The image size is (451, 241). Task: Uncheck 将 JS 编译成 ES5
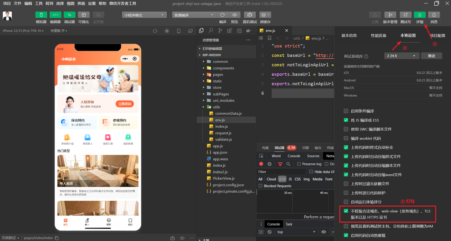[x=346, y=120]
